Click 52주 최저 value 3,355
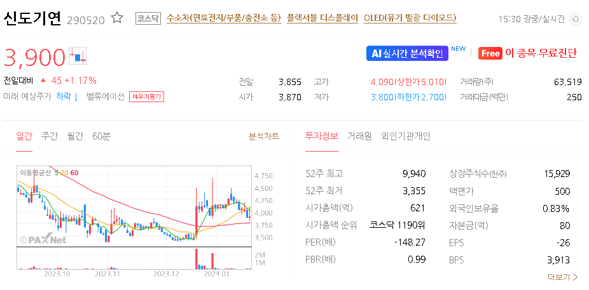 click(x=414, y=191)
